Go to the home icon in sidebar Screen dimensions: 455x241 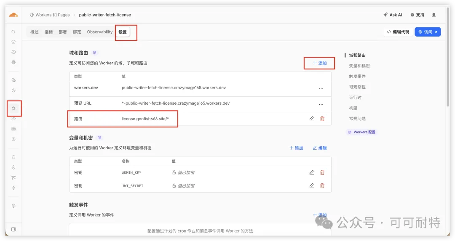[13, 42]
